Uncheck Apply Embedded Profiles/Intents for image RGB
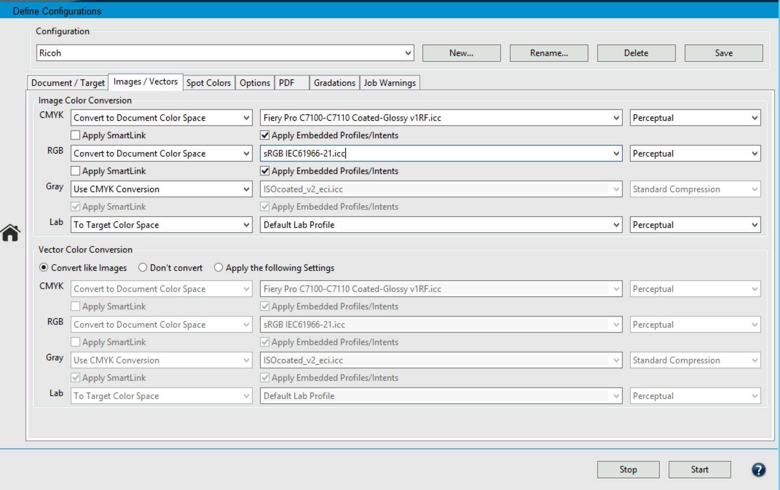This screenshot has height=490, width=780. [265, 171]
